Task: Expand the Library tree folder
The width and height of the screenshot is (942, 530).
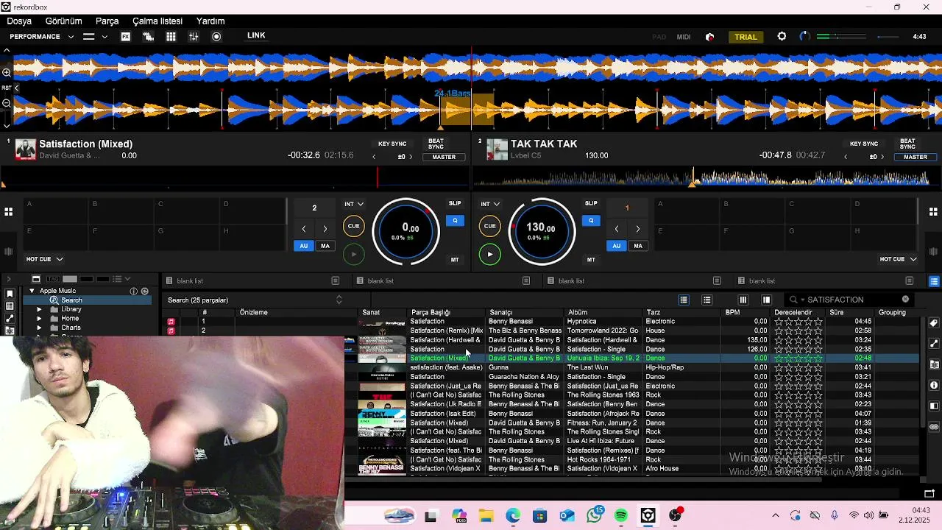Action: (39, 309)
